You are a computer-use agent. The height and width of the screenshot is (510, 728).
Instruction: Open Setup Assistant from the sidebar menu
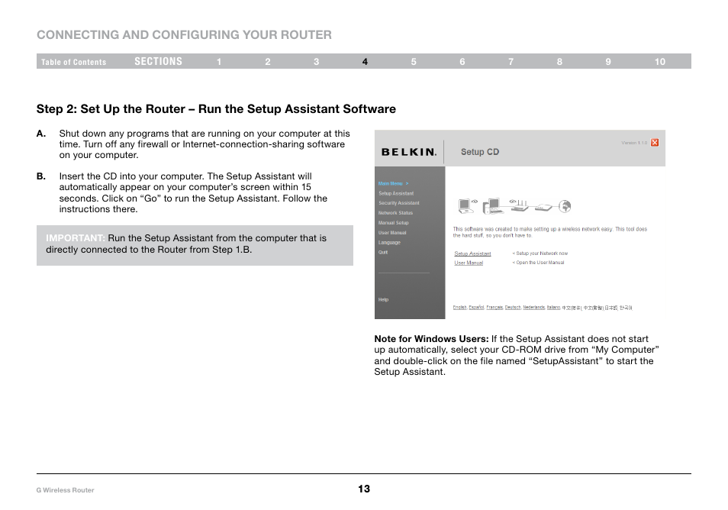coord(395,193)
